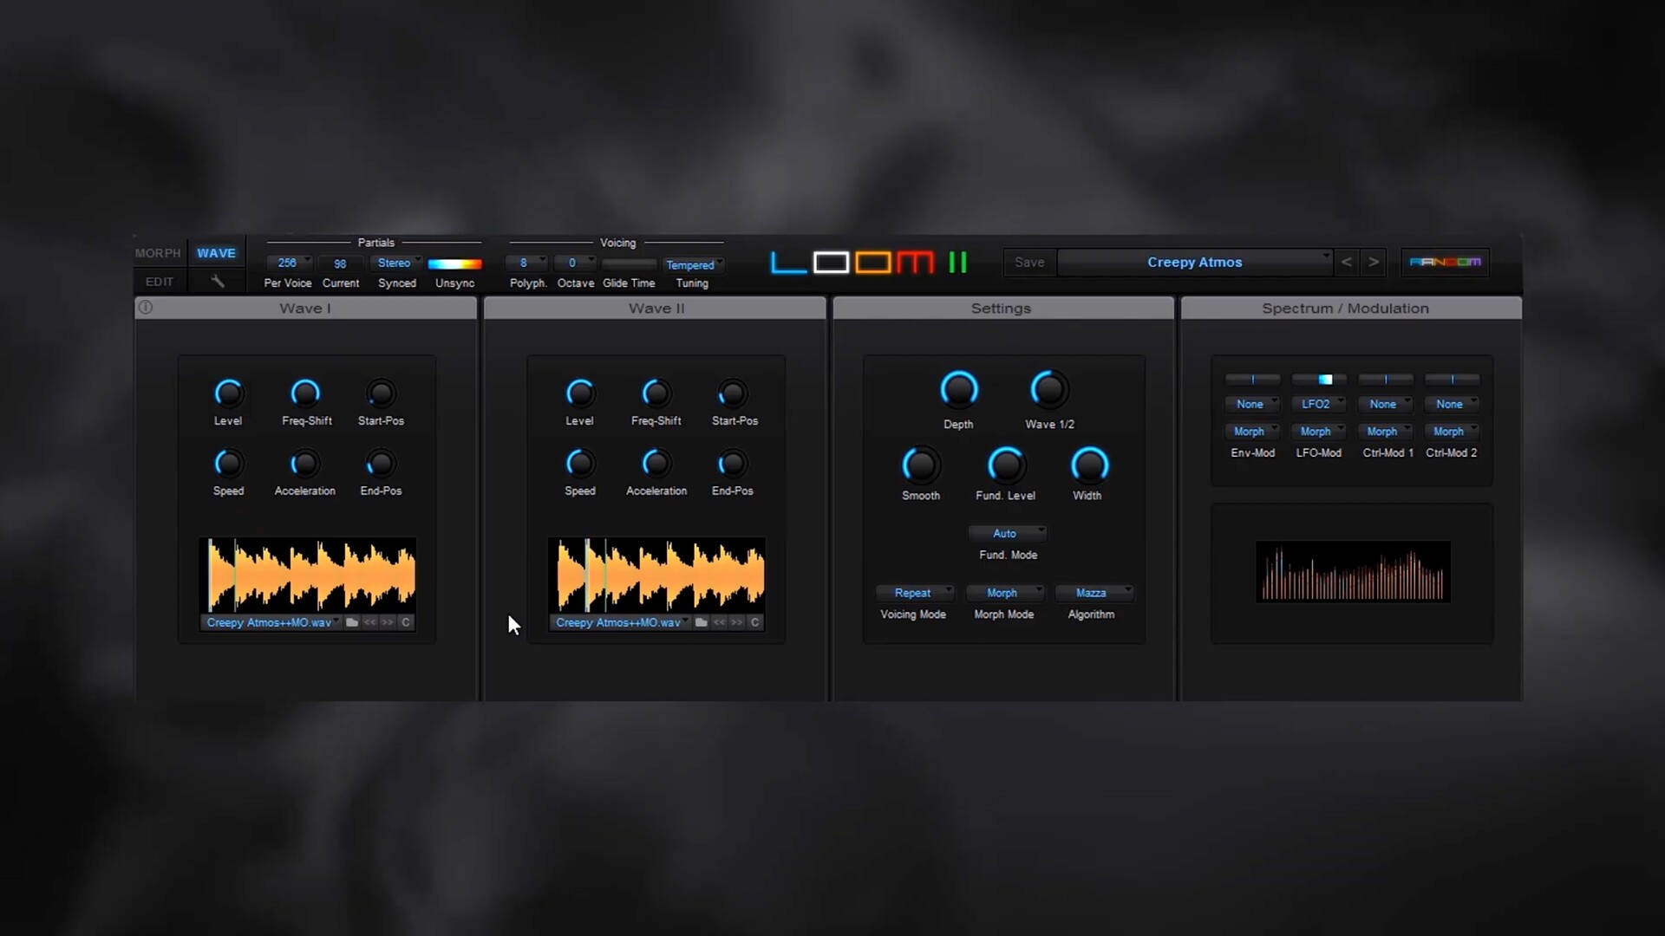Open the Creepy Atmos preset name selector

pyautogui.click(x=1194, y=262)
